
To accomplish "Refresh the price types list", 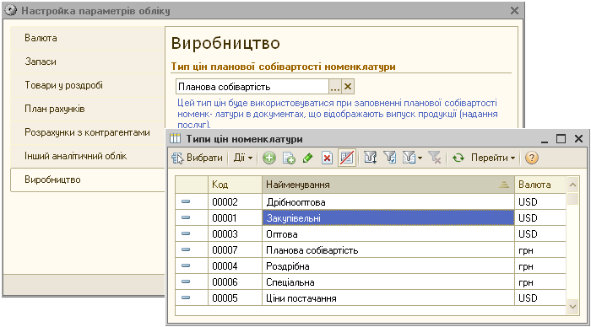I will (x=458, y=158).
